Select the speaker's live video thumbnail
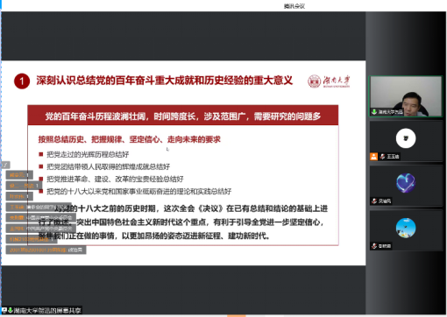This screenshot has width=447, height=317. tap(406, 96)
